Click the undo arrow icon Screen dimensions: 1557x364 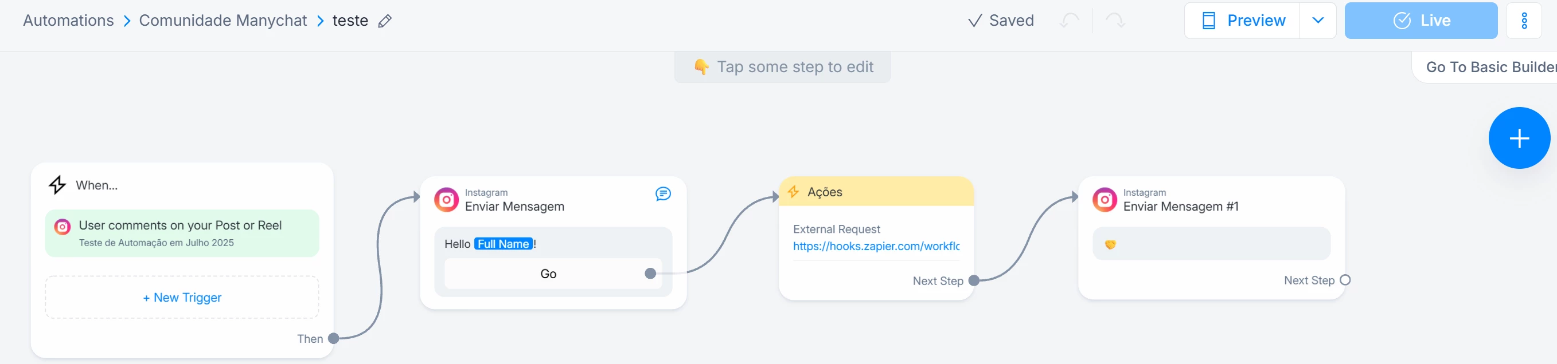[x=1069, y=21]
